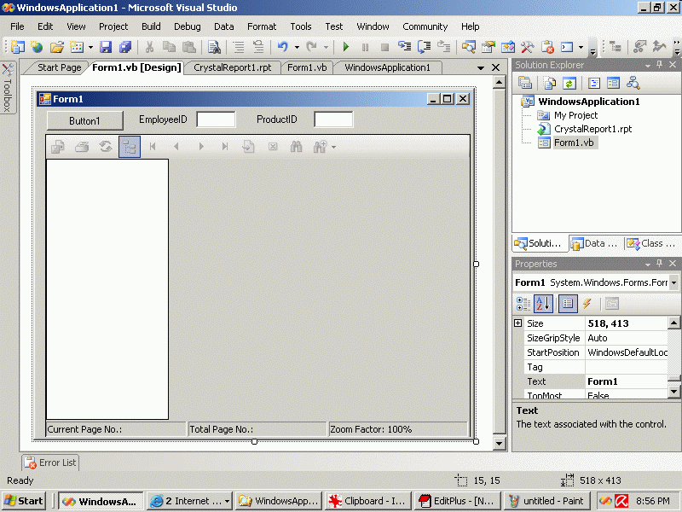Switch to EditPlus in the taskbar
Screen dimensions: 682x512
(x=457, y=501)
